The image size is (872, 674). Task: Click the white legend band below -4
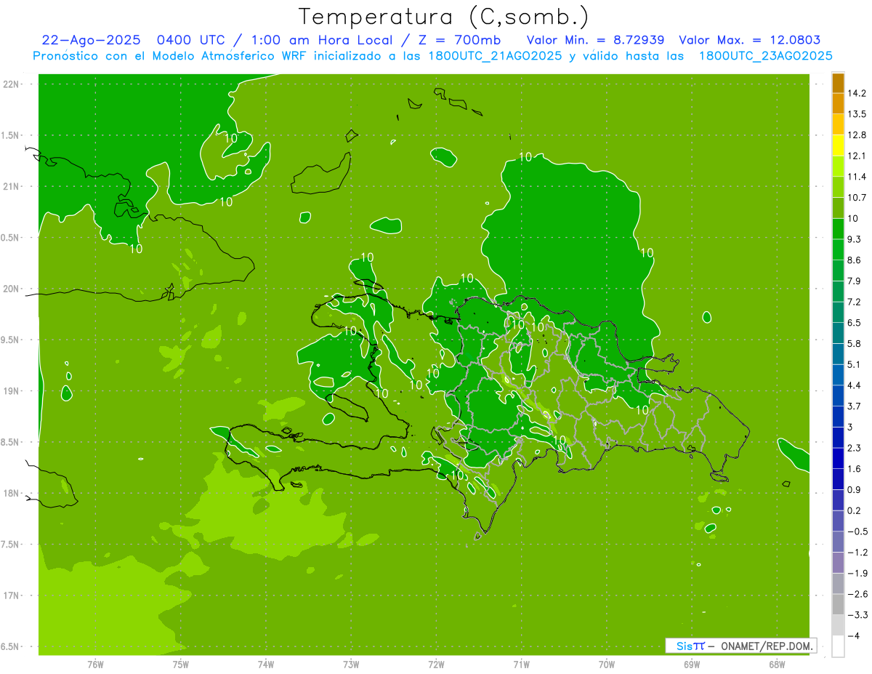[838, 646]
